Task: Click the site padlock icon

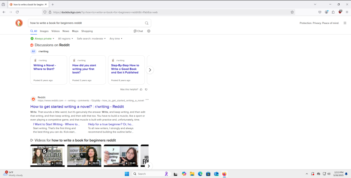Action: point(50,12)
